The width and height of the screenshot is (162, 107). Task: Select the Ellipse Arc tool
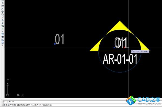[x=3, y=23]
